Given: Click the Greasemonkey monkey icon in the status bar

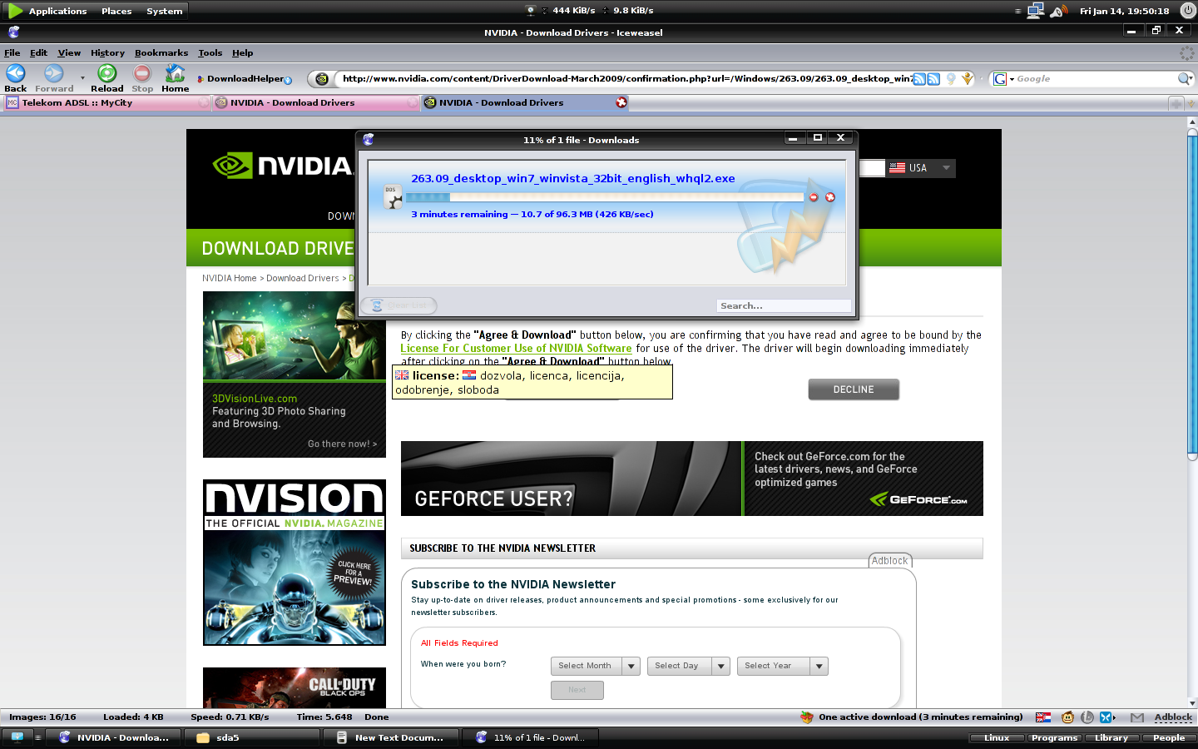Looking at the screenshot, I should pos(1068,717).
